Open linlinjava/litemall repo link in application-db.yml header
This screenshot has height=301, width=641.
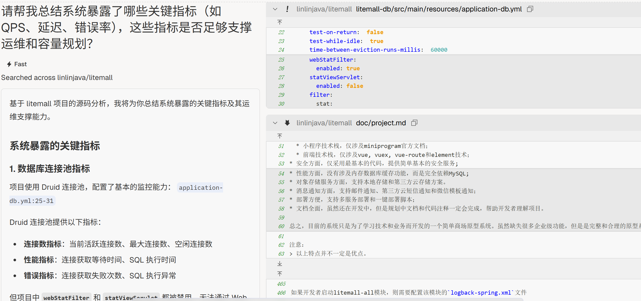(324, 9)
